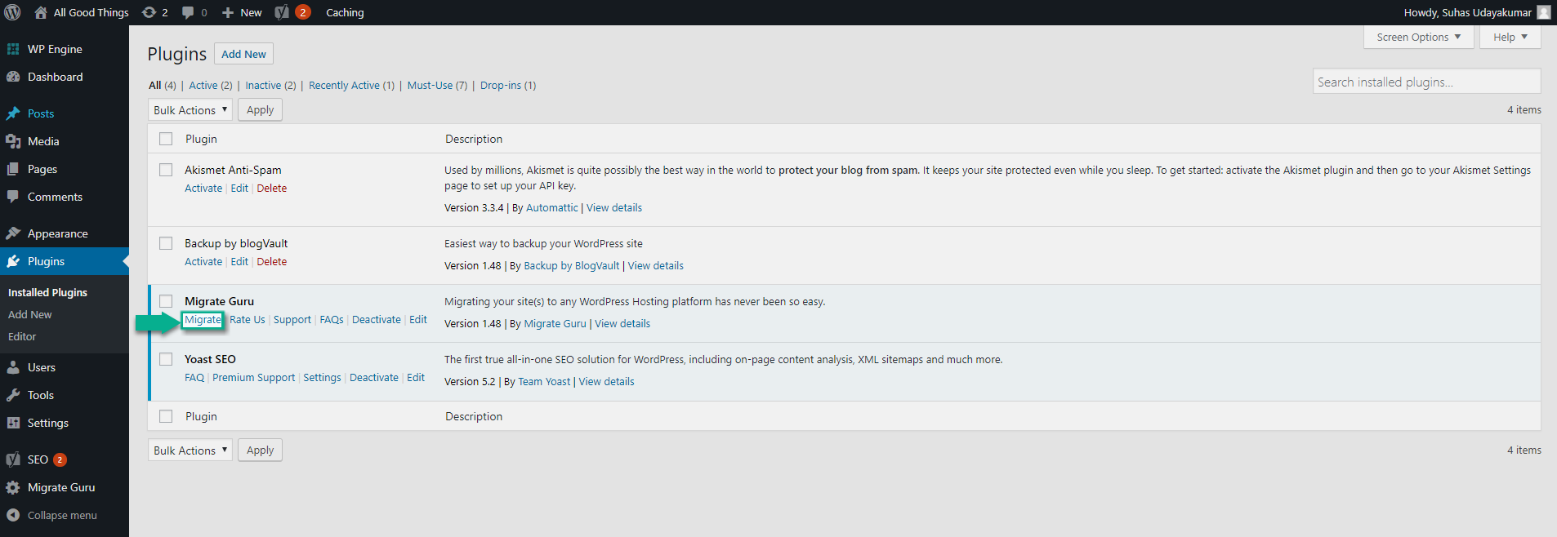Click the Search installed plugins field
The height and width of the screenshot is (537, 1557).
pos(1425,82)
